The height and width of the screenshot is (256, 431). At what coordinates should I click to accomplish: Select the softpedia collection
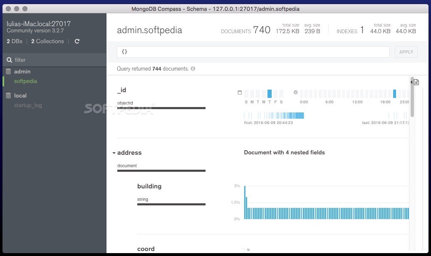[25, 81]
